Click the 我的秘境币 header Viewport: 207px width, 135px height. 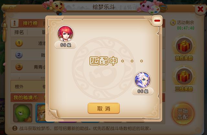tap(26, 98)
